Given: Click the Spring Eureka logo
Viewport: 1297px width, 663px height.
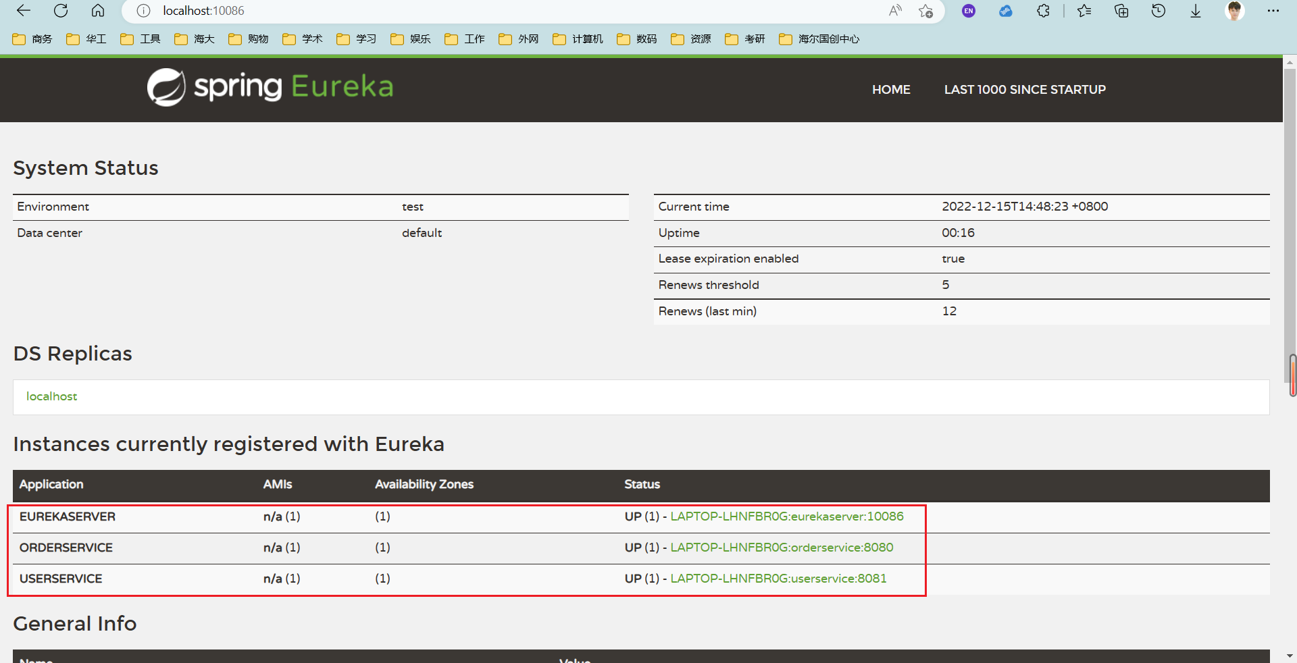Looking at the screenshot, I should pyautogui.click(x=269, y=86).
